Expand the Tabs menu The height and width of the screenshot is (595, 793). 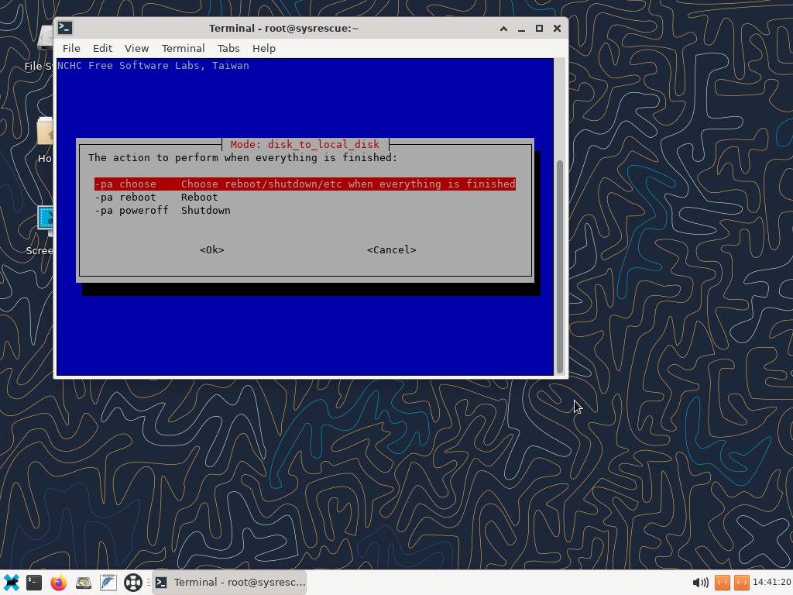228,48
